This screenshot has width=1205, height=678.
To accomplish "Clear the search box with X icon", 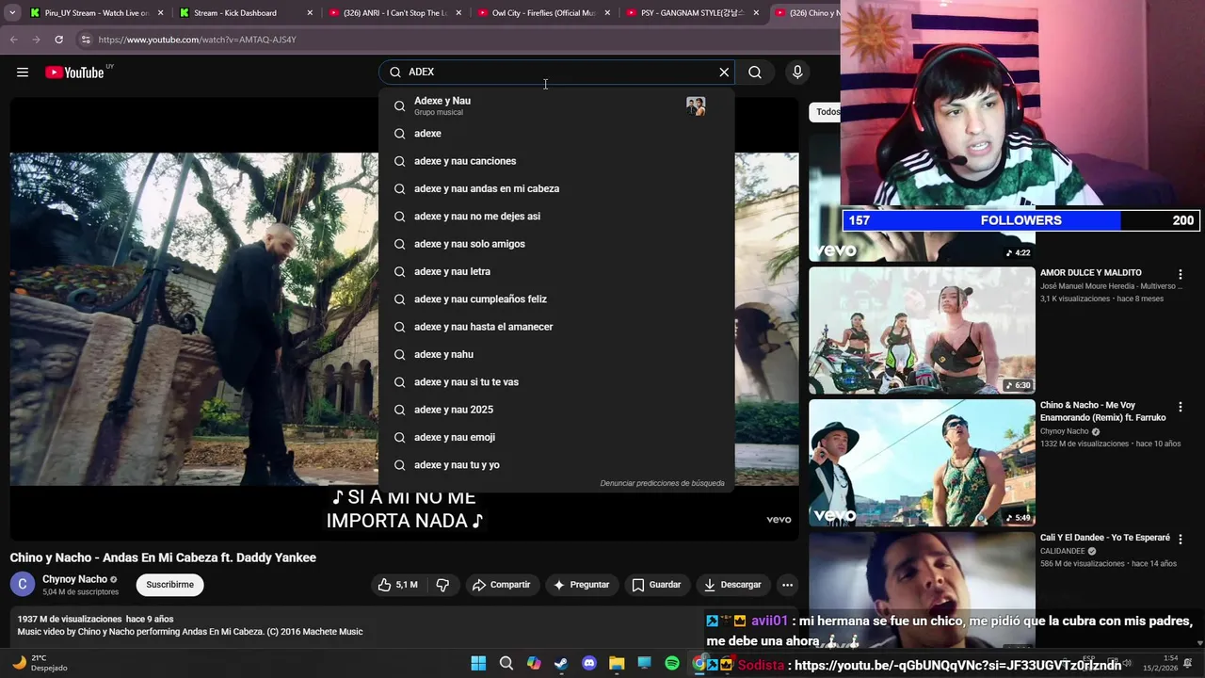I will coord(724,73).
